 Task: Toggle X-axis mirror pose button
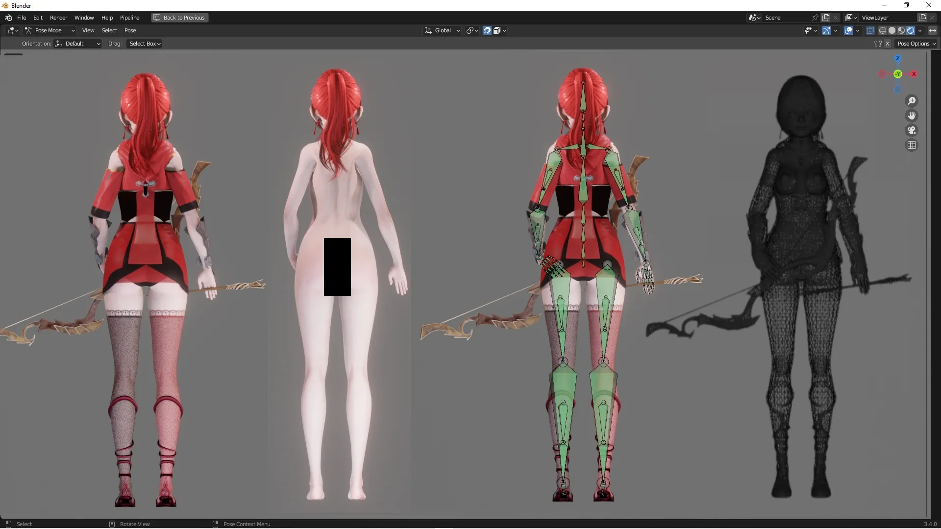887,44
